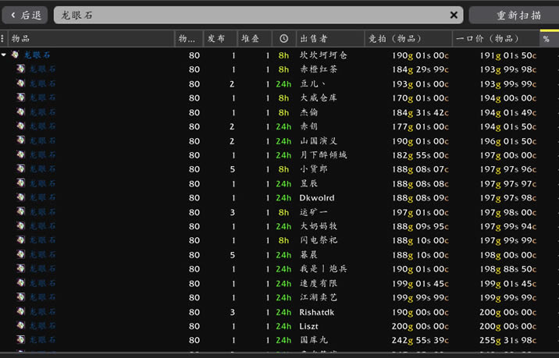Screen dimensions: 559x358
Task: Sort by 一口价（物品） column header
Action: 496,38
